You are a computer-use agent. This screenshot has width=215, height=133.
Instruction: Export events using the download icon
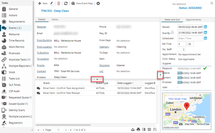coord(133,129)
